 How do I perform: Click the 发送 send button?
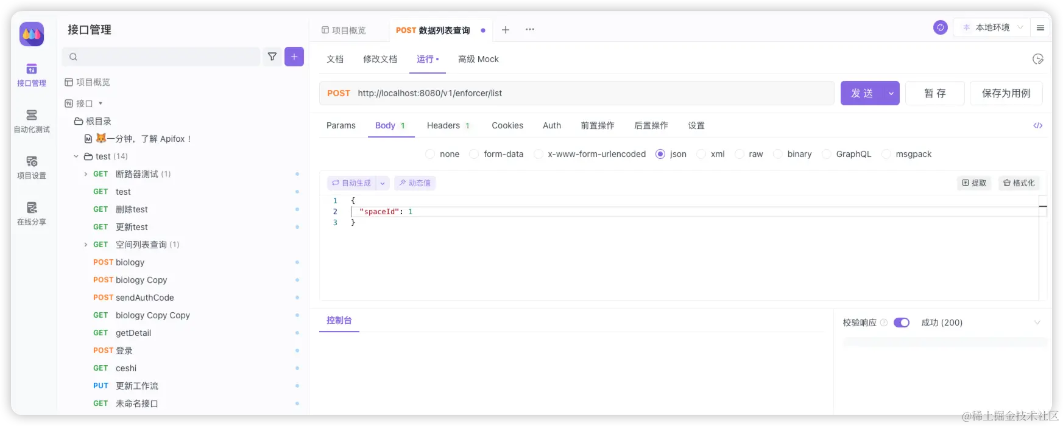pos(862,93)
